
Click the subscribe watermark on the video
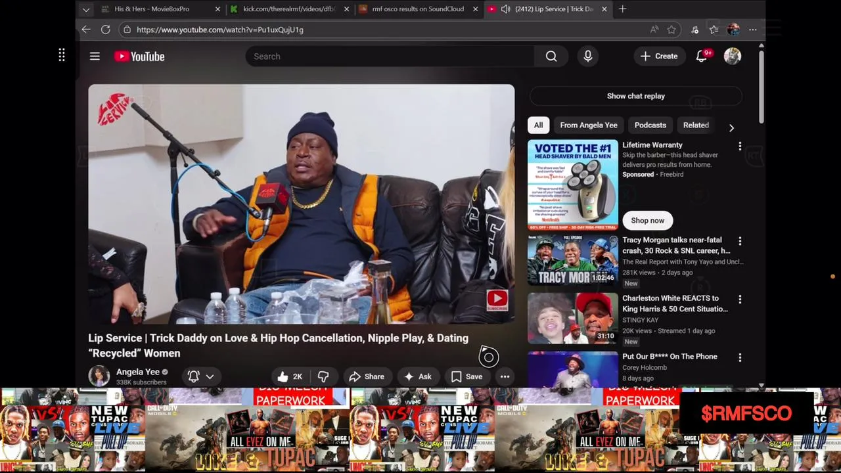pos(497,300)
